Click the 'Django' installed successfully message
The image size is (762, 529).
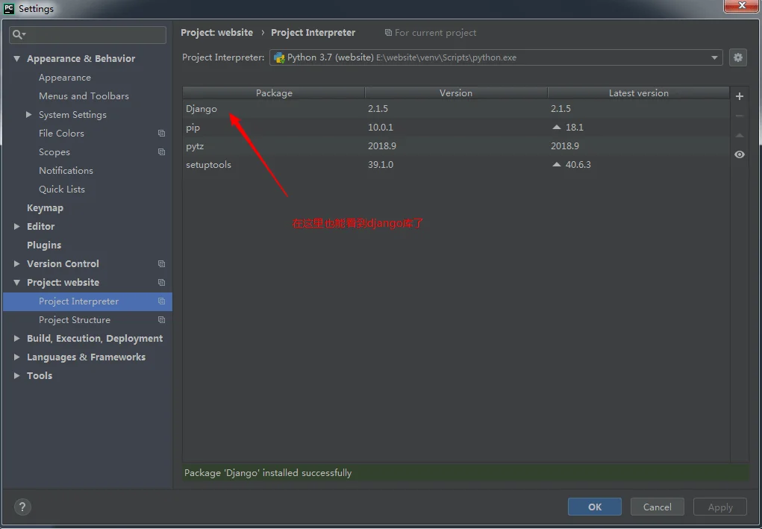[268, 472]
